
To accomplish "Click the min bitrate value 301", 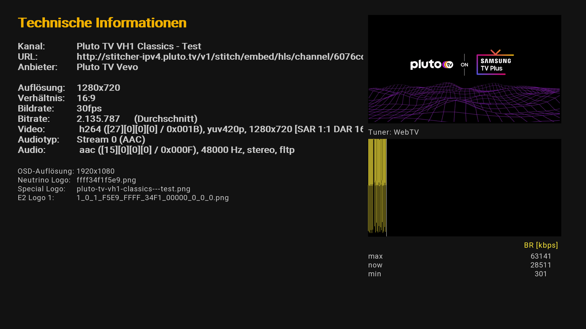I will pyautogui.click(x=541, y=274).
